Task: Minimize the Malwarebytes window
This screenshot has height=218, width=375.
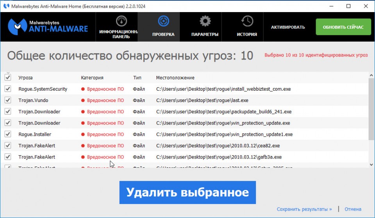Action: (331, 6)
